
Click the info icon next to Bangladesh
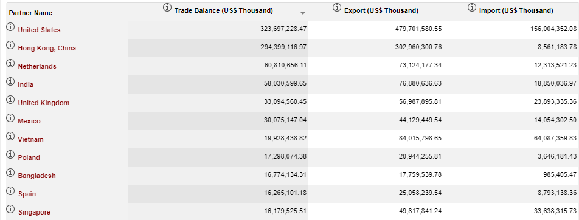[10, 173]
